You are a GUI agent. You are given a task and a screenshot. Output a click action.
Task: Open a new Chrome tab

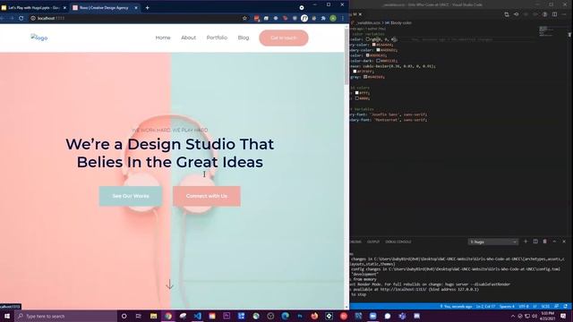(147, 8)
